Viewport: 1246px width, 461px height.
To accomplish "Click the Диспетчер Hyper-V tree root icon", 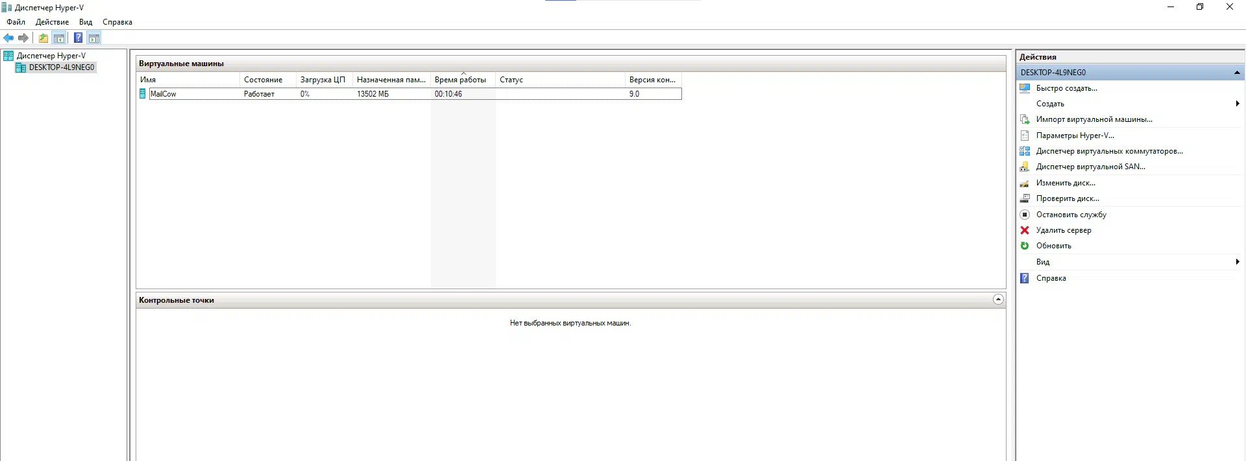I will tap(8, 56).
